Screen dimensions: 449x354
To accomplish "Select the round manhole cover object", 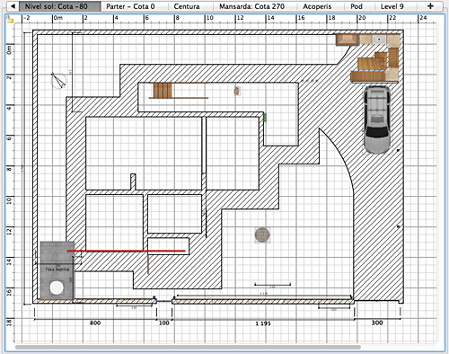I will click(x=262, y=235).
